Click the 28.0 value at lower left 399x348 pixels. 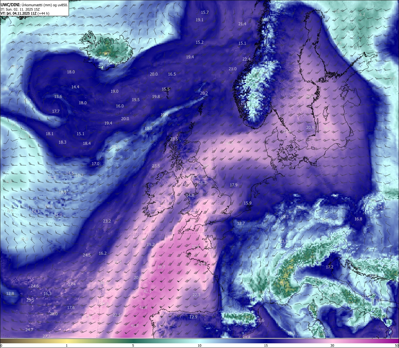pyautogui.click(x=54, y=314)
